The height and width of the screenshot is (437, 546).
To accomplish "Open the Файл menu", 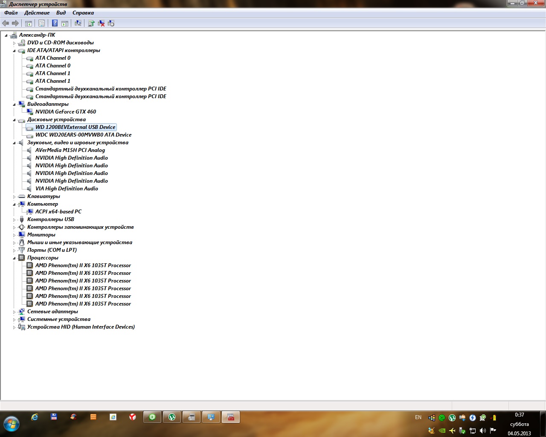I will point(11,13).
